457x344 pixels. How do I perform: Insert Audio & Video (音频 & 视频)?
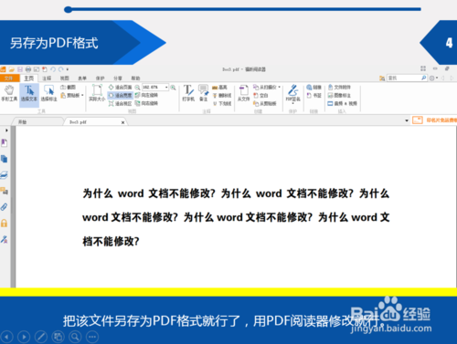tap(342, 104)
